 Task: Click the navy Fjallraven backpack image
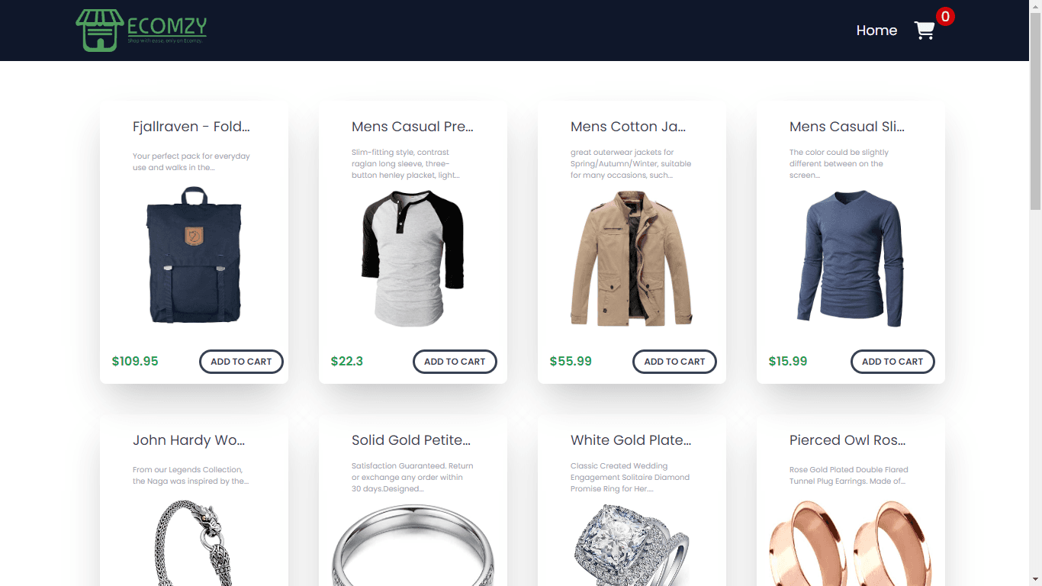[194, 256]
